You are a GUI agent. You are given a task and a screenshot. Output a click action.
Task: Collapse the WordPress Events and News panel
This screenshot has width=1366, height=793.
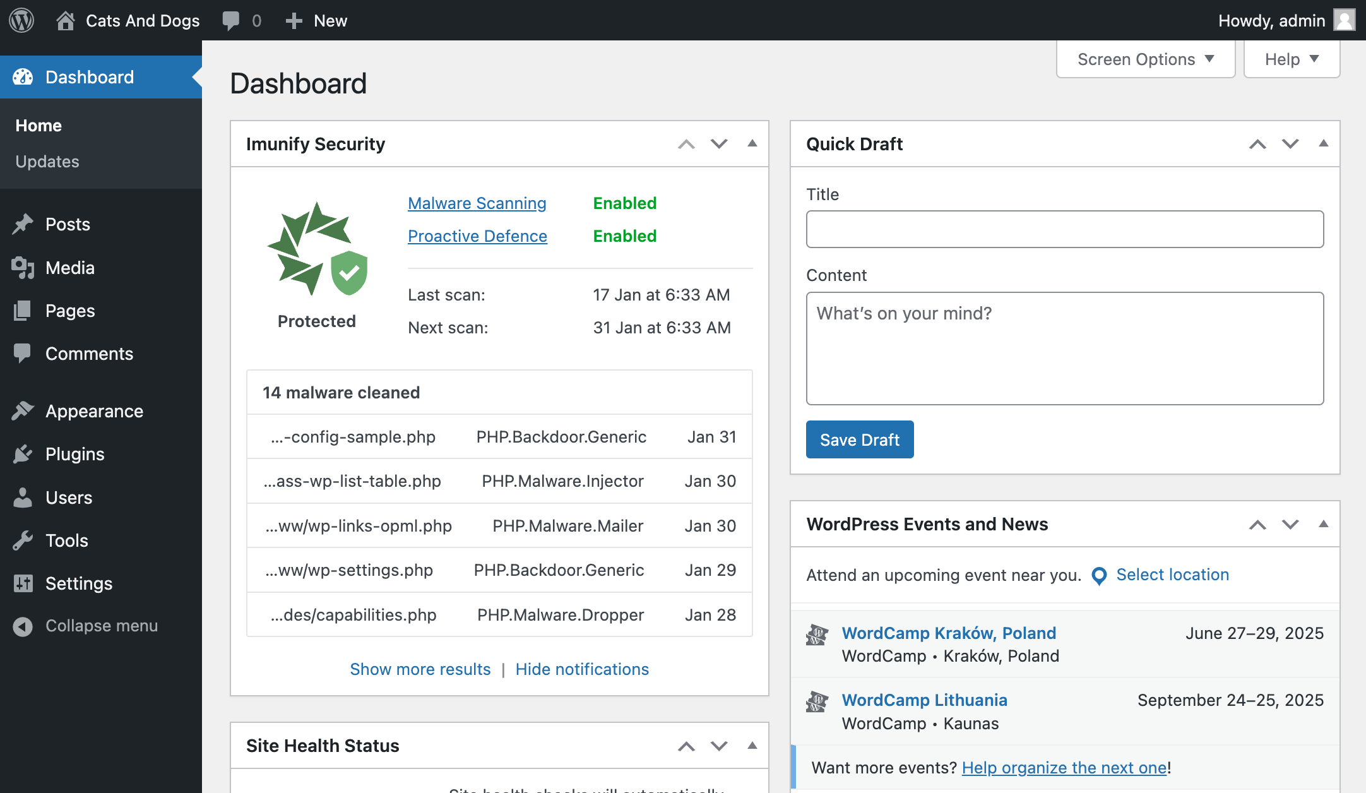point(1322,524)
